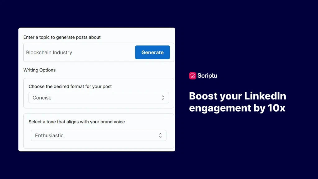Click the format selector's up-down chevron
318x179 pixels.
pyautogui.click(x=163, y=98)
